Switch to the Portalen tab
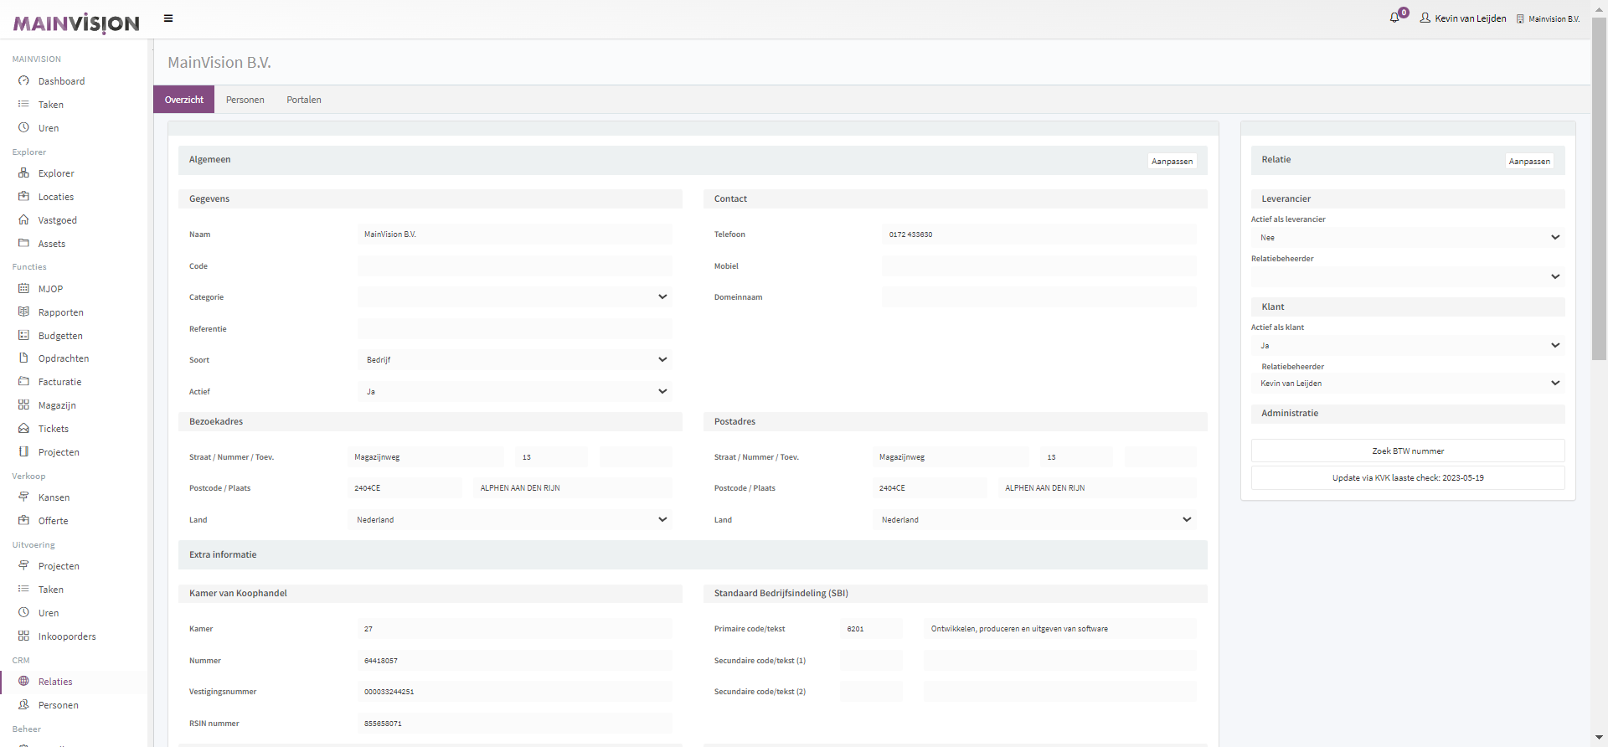Viewport: 1608px width, 747px height. click(x=304, y=100)
